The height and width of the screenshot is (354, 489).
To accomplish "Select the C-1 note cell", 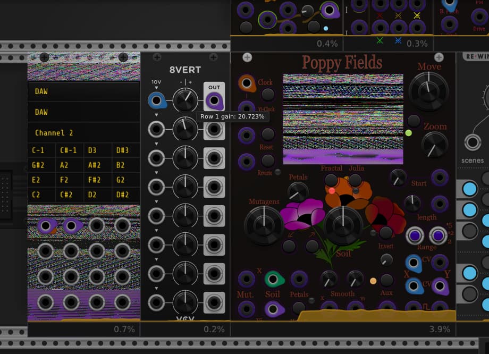I will coord(42,150).
